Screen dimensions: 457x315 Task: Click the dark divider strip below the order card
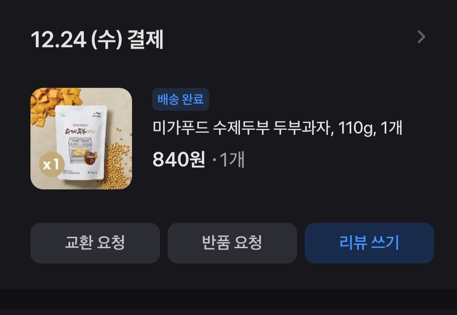[228, 299]
